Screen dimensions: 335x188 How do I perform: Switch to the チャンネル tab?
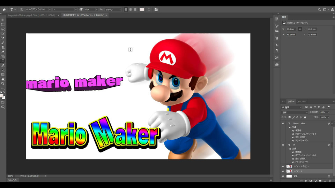301,101
